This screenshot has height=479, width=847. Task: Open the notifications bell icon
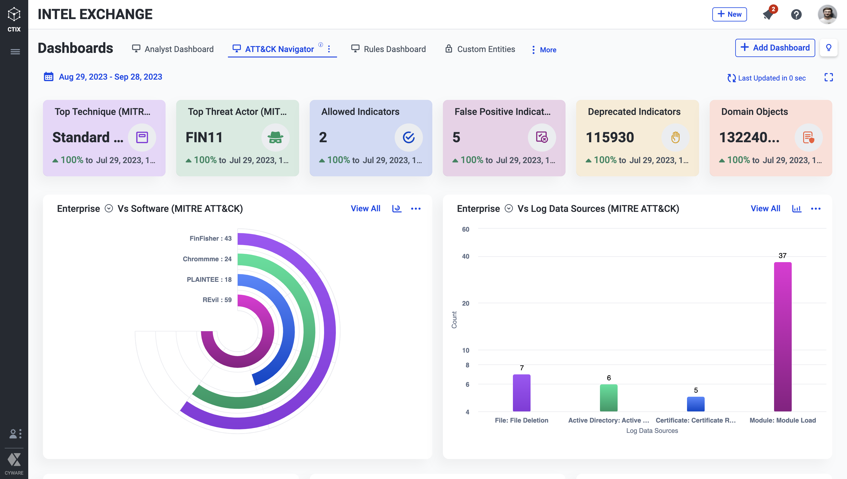coord(768,14)
